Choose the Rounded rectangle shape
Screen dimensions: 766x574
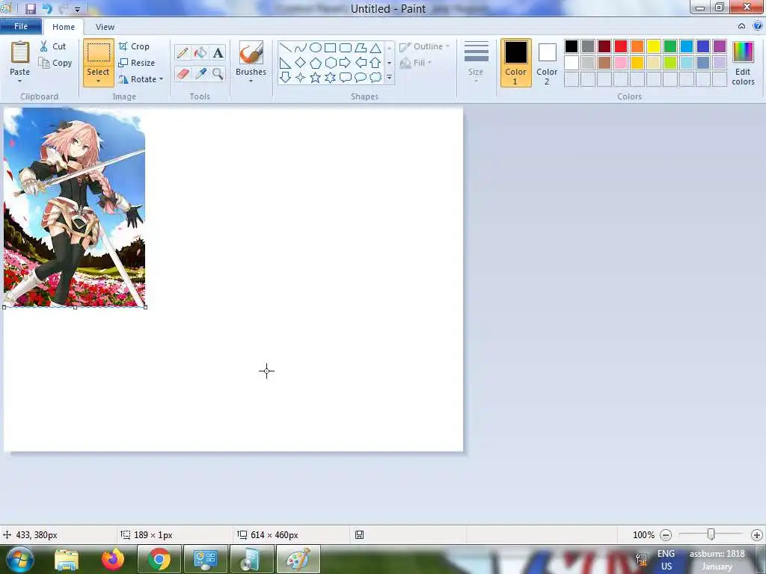[346, 48]
